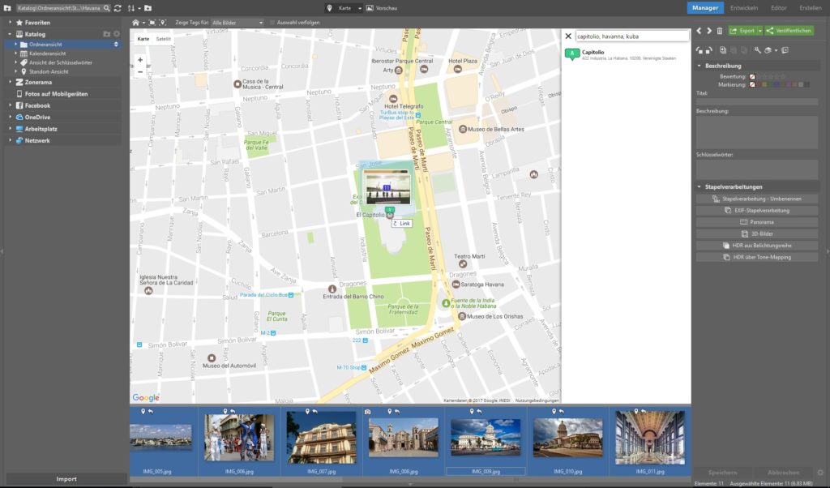Click the Teatro Marti map marker
Viewport: 830px width, 488px height.
463,264
